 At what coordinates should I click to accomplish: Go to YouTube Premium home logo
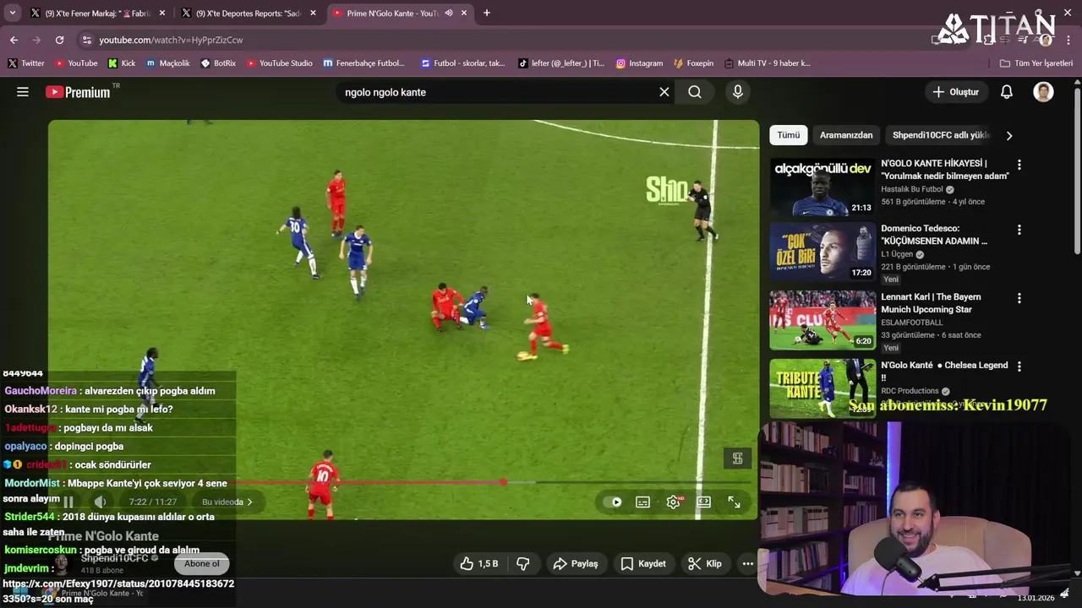78,92
